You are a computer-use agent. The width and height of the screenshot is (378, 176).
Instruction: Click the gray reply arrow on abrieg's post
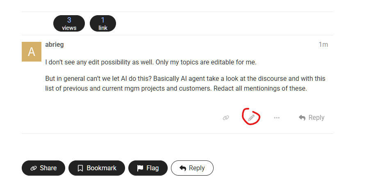pyautogui.click(x=302, y=118)
